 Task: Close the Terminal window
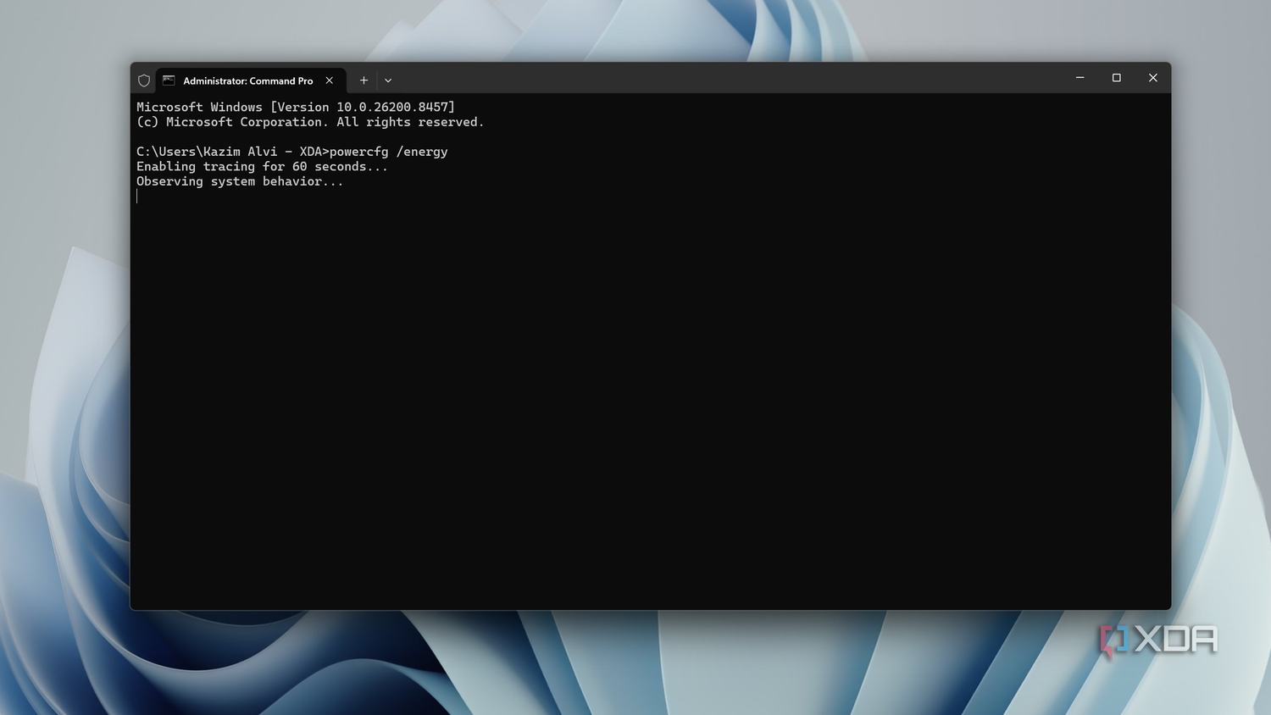1153,78
